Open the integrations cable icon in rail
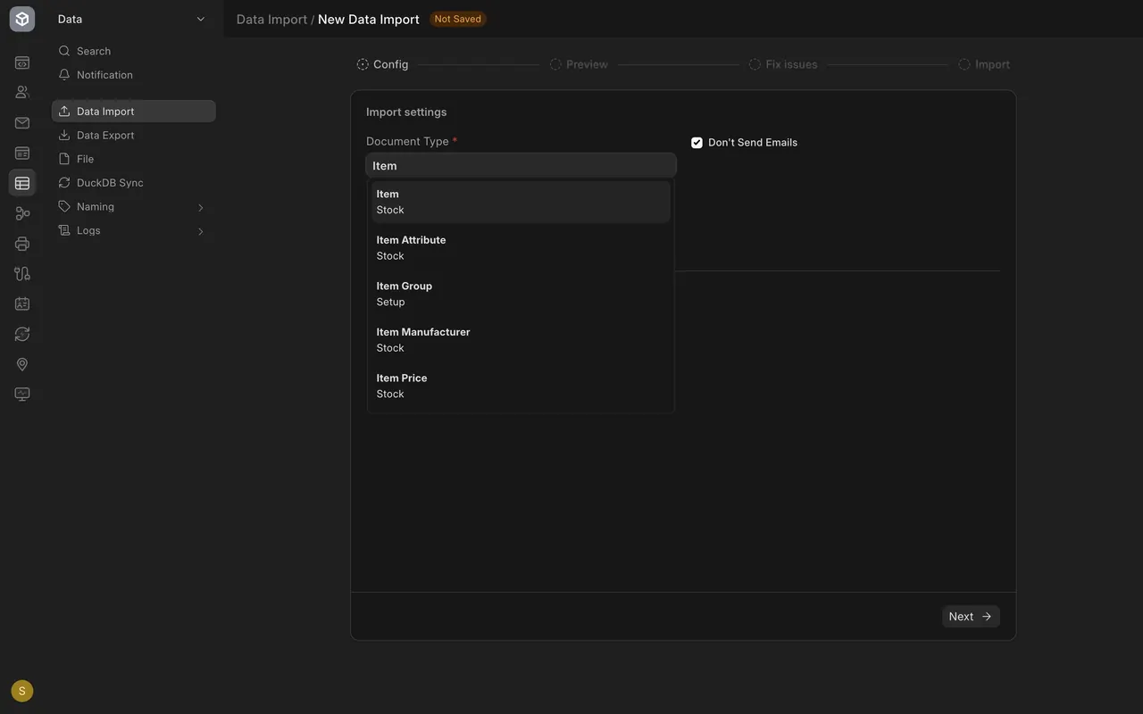This screenshot has height=714, width=1143. pos(22,274)
